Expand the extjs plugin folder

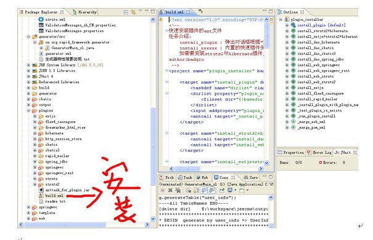pyautogui.click(x=35, y=116)
